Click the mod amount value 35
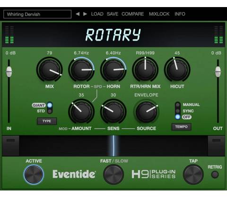 click(81, 95)
